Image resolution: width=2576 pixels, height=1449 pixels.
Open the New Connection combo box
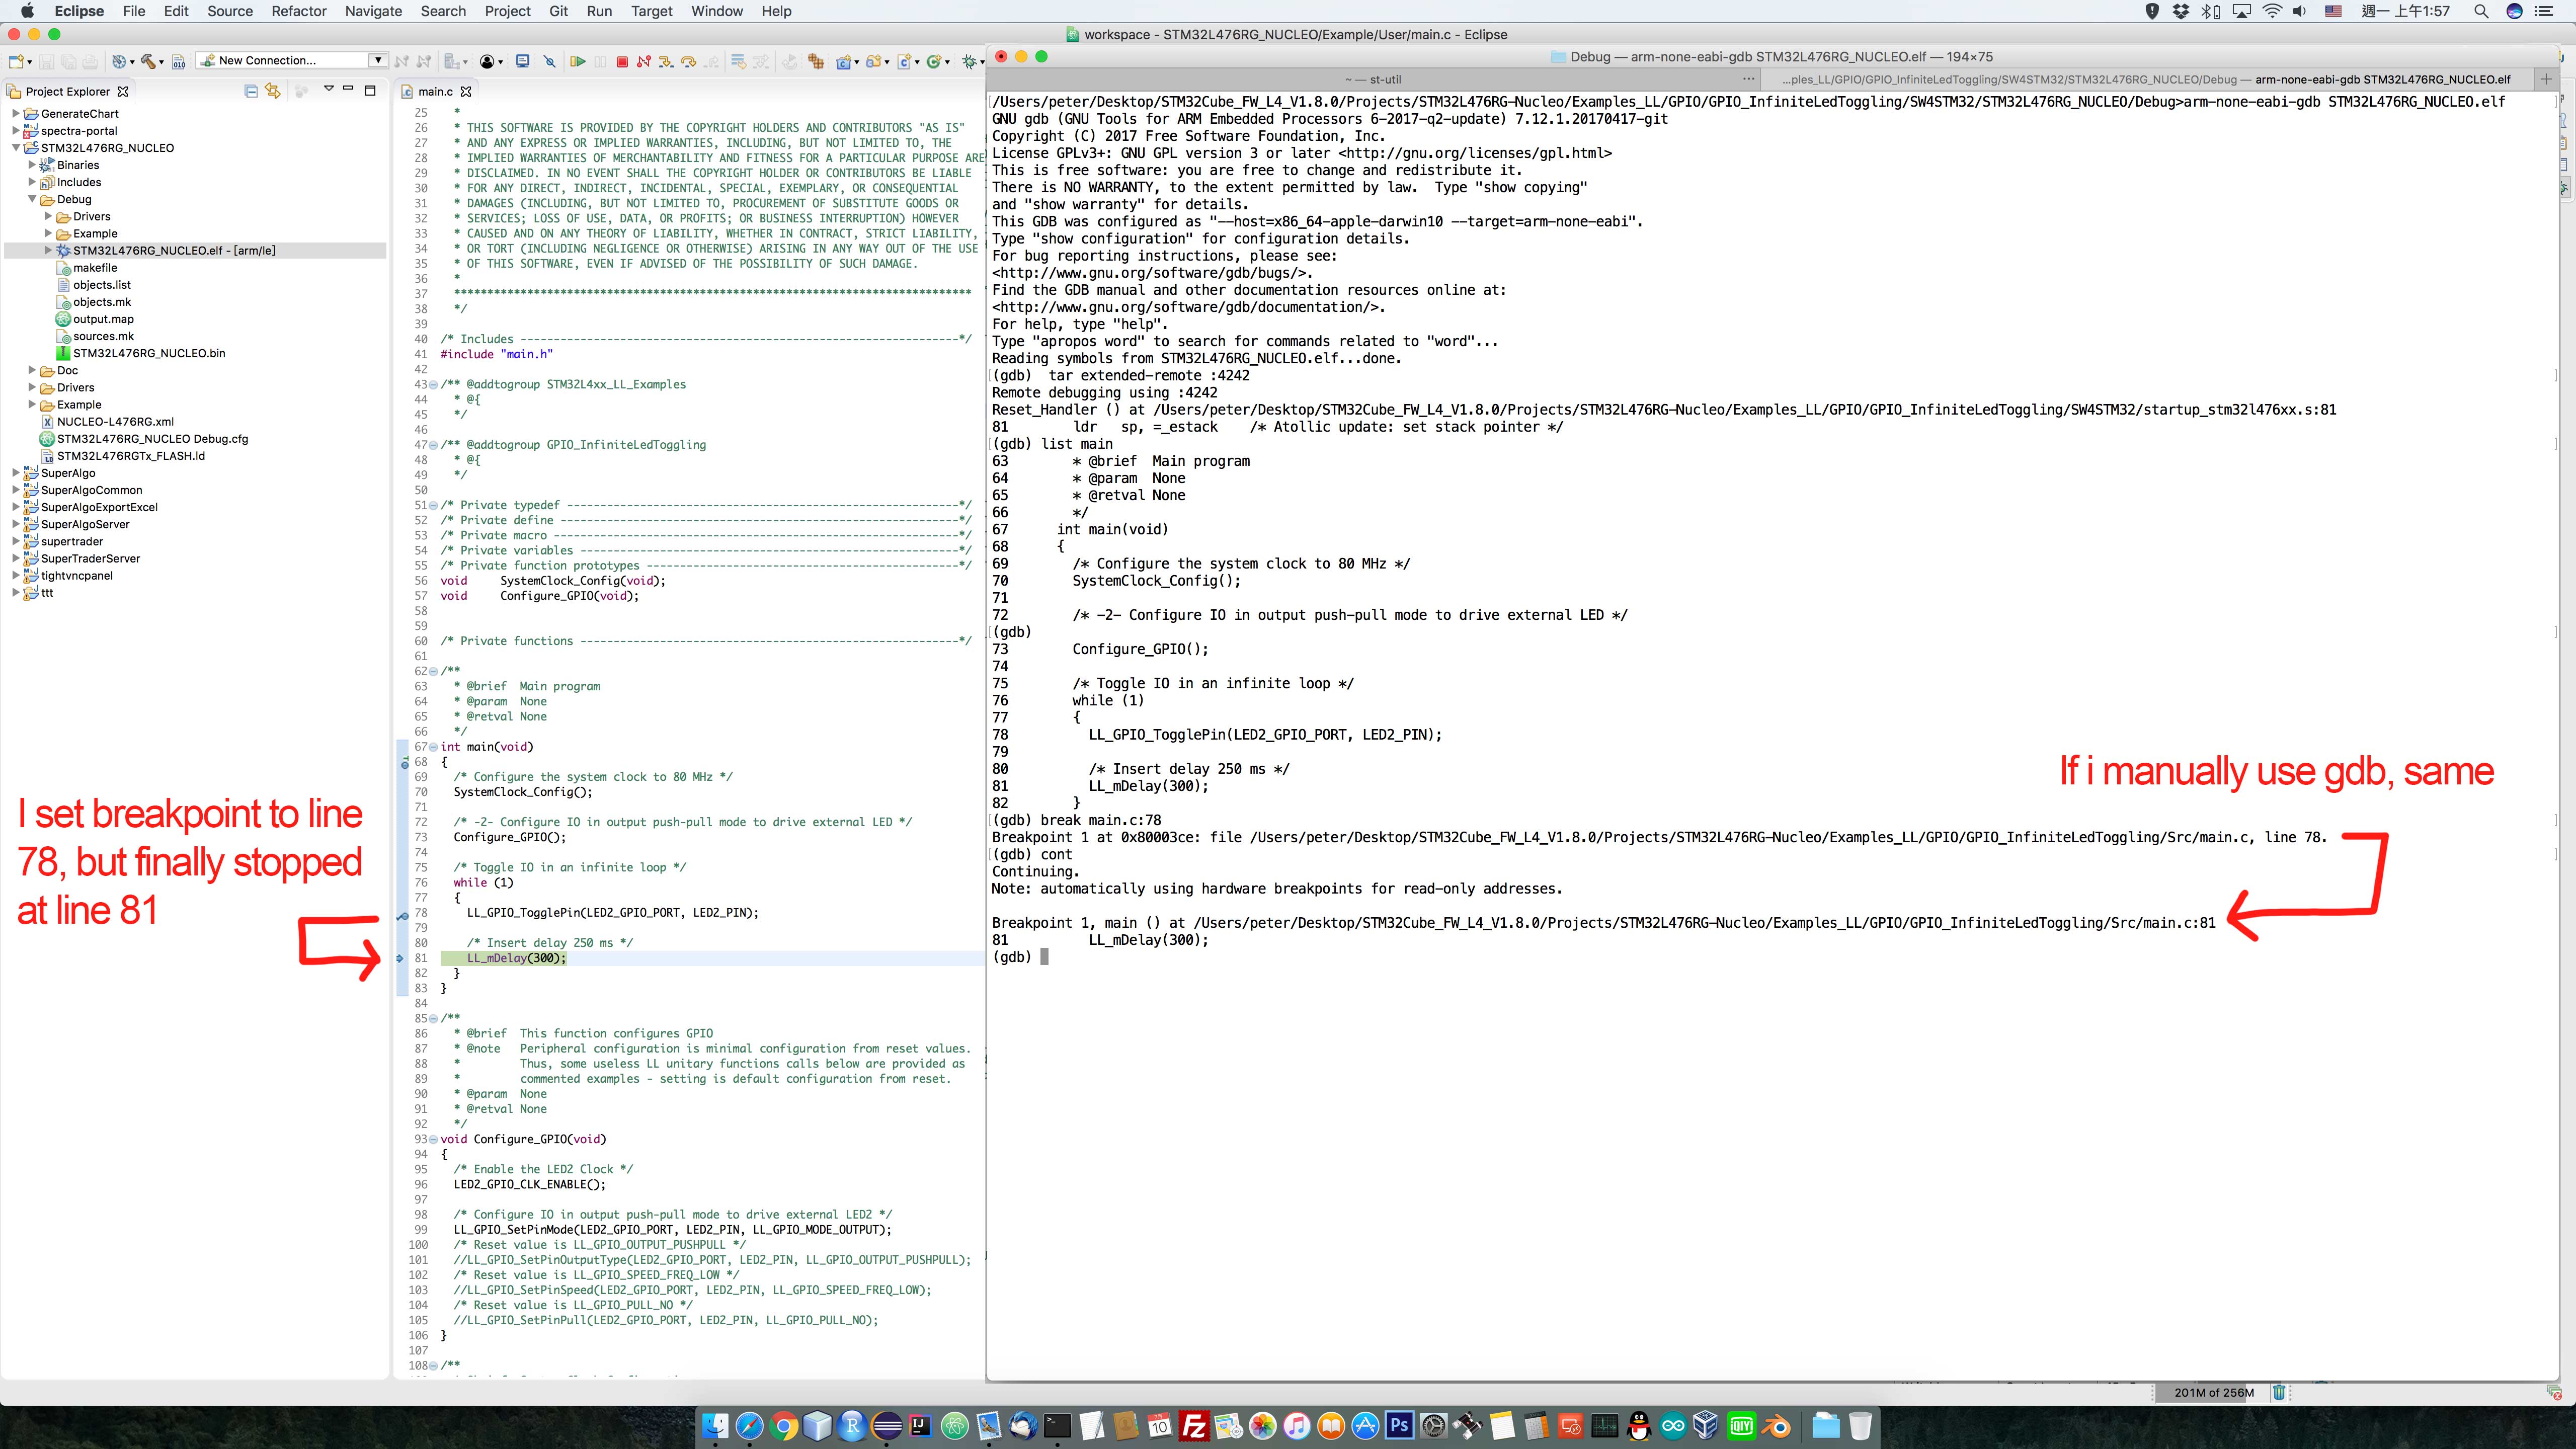coord(378,60)
